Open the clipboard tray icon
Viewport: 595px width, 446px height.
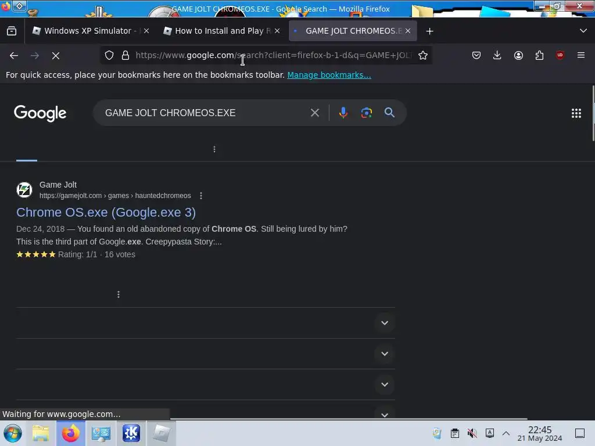tap(454, 433)
